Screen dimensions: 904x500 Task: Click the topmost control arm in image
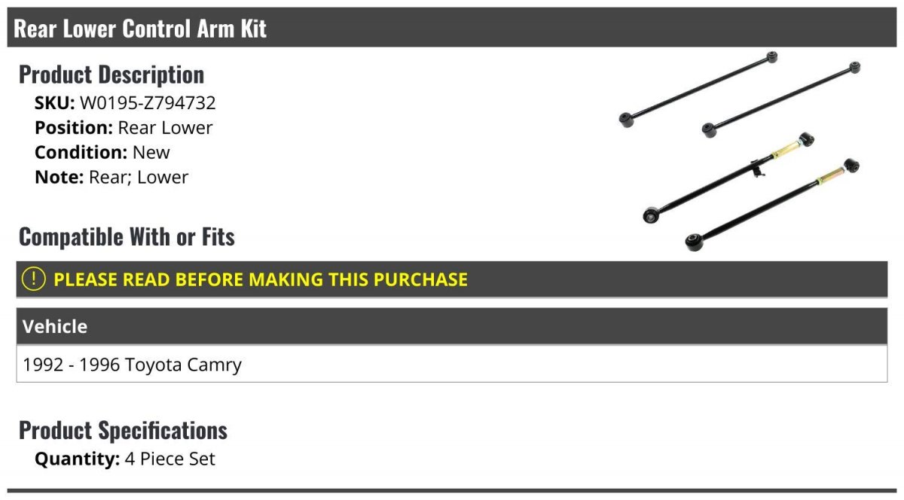(x=698, y=89)
